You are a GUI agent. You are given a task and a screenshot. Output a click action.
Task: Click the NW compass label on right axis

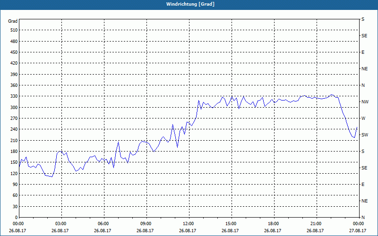365,102
